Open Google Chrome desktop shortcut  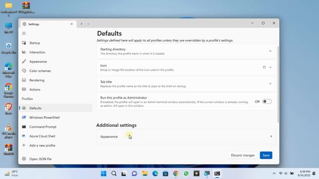click(8, 90)
